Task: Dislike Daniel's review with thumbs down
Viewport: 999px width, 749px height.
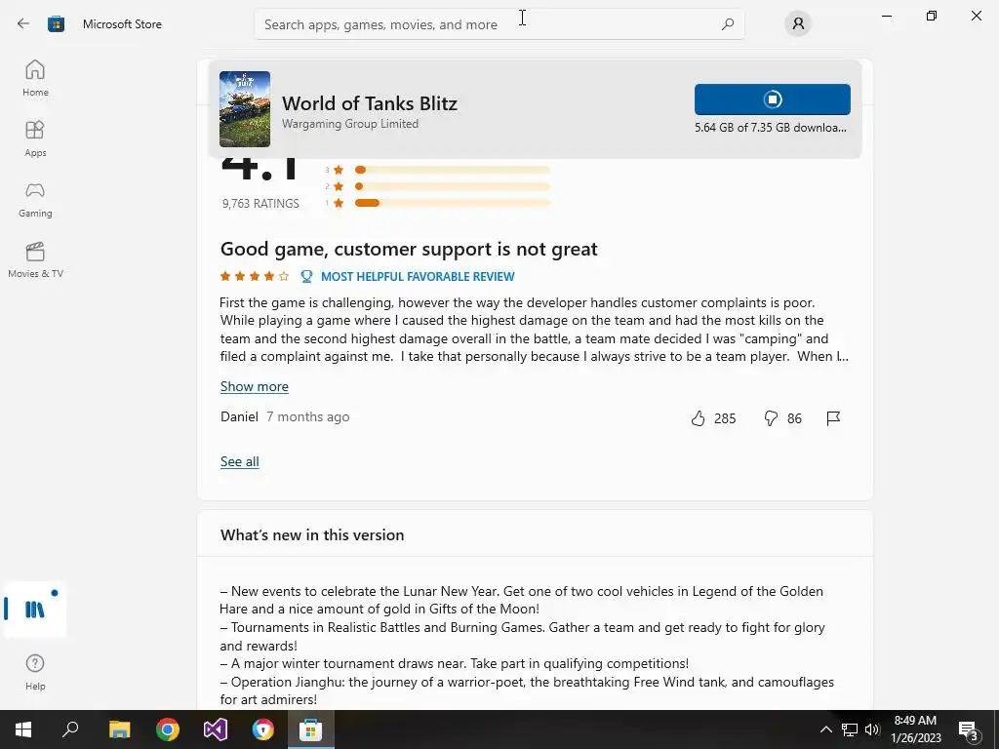Action: click(771, 418)
